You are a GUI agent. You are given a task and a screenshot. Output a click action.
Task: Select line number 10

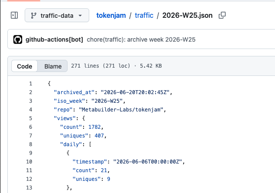29,162
